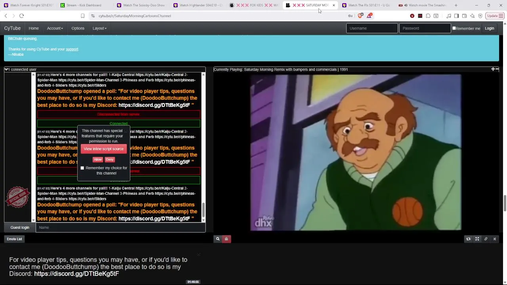
Task: Collapse the connected user list chevron
Action: pyautogui.click(x=6, y=69)
